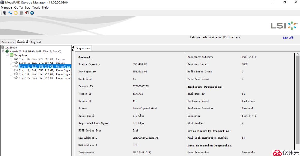Collapse tree pane with left splitter arrow

coord(73,47)
